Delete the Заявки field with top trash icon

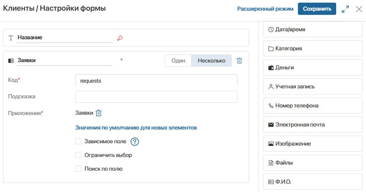pos(239,61)
